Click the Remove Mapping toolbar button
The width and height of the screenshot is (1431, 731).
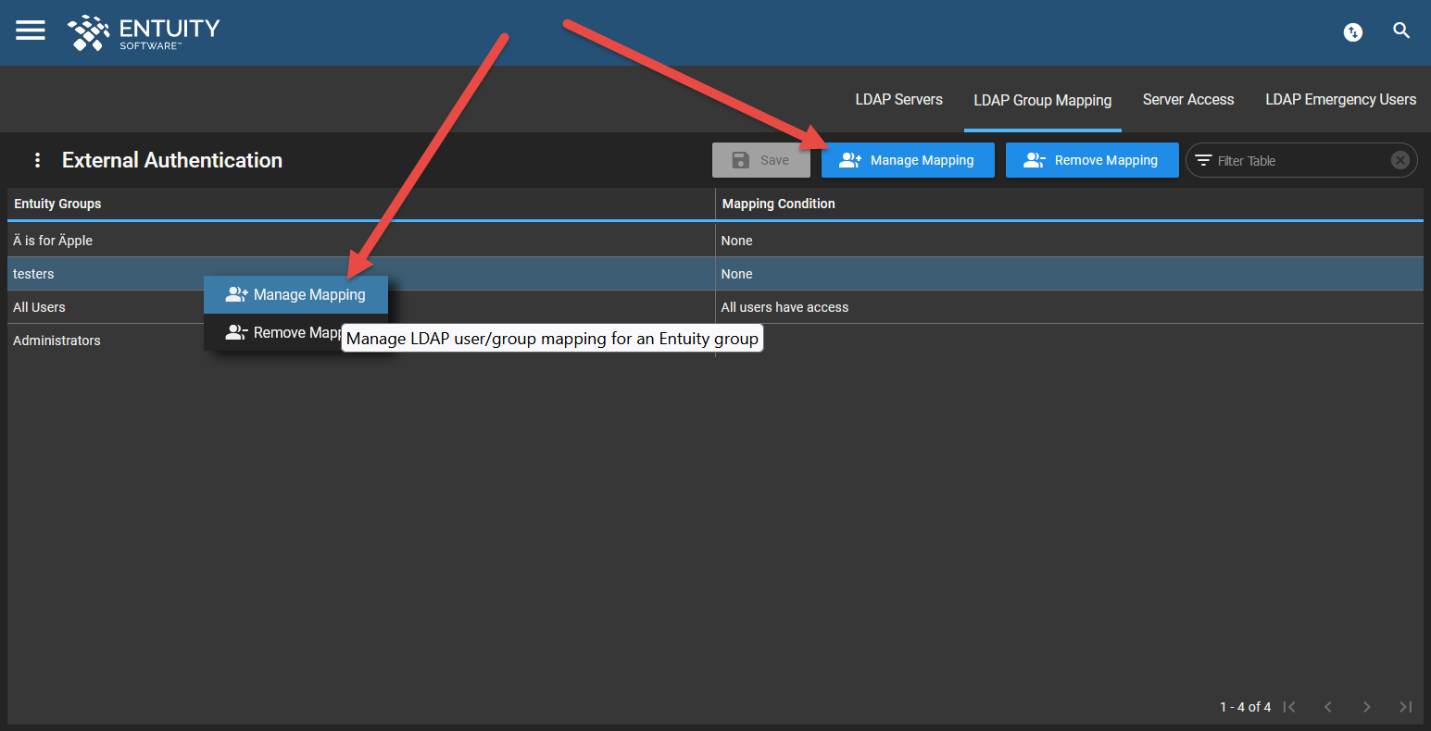click(1091, 160)
